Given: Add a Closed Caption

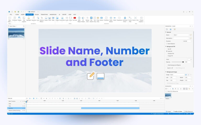Looking at the screenshot, I should coord(141,19).
